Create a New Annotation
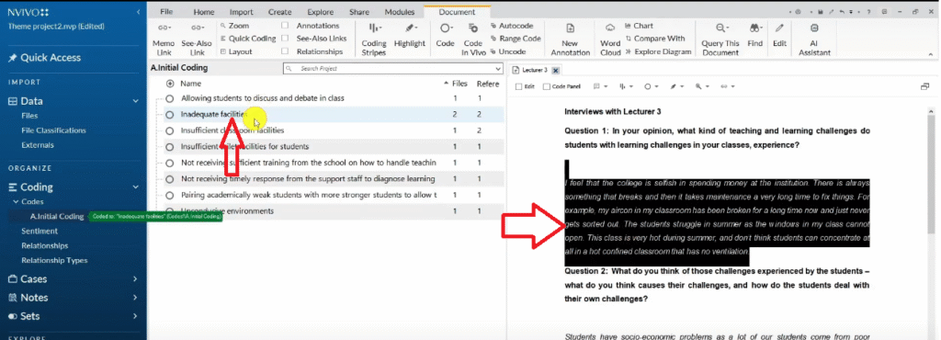Image resolution: width=941 pixels, height=340 pixels. click(570, 40)
